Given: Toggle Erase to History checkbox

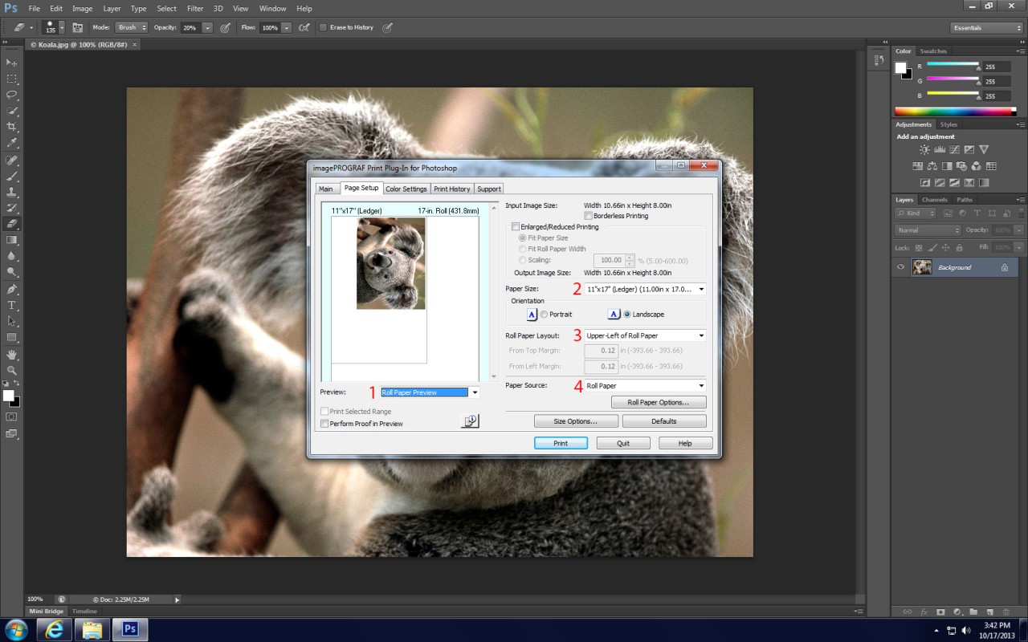Looking at the screenshot, I should 324,27.
